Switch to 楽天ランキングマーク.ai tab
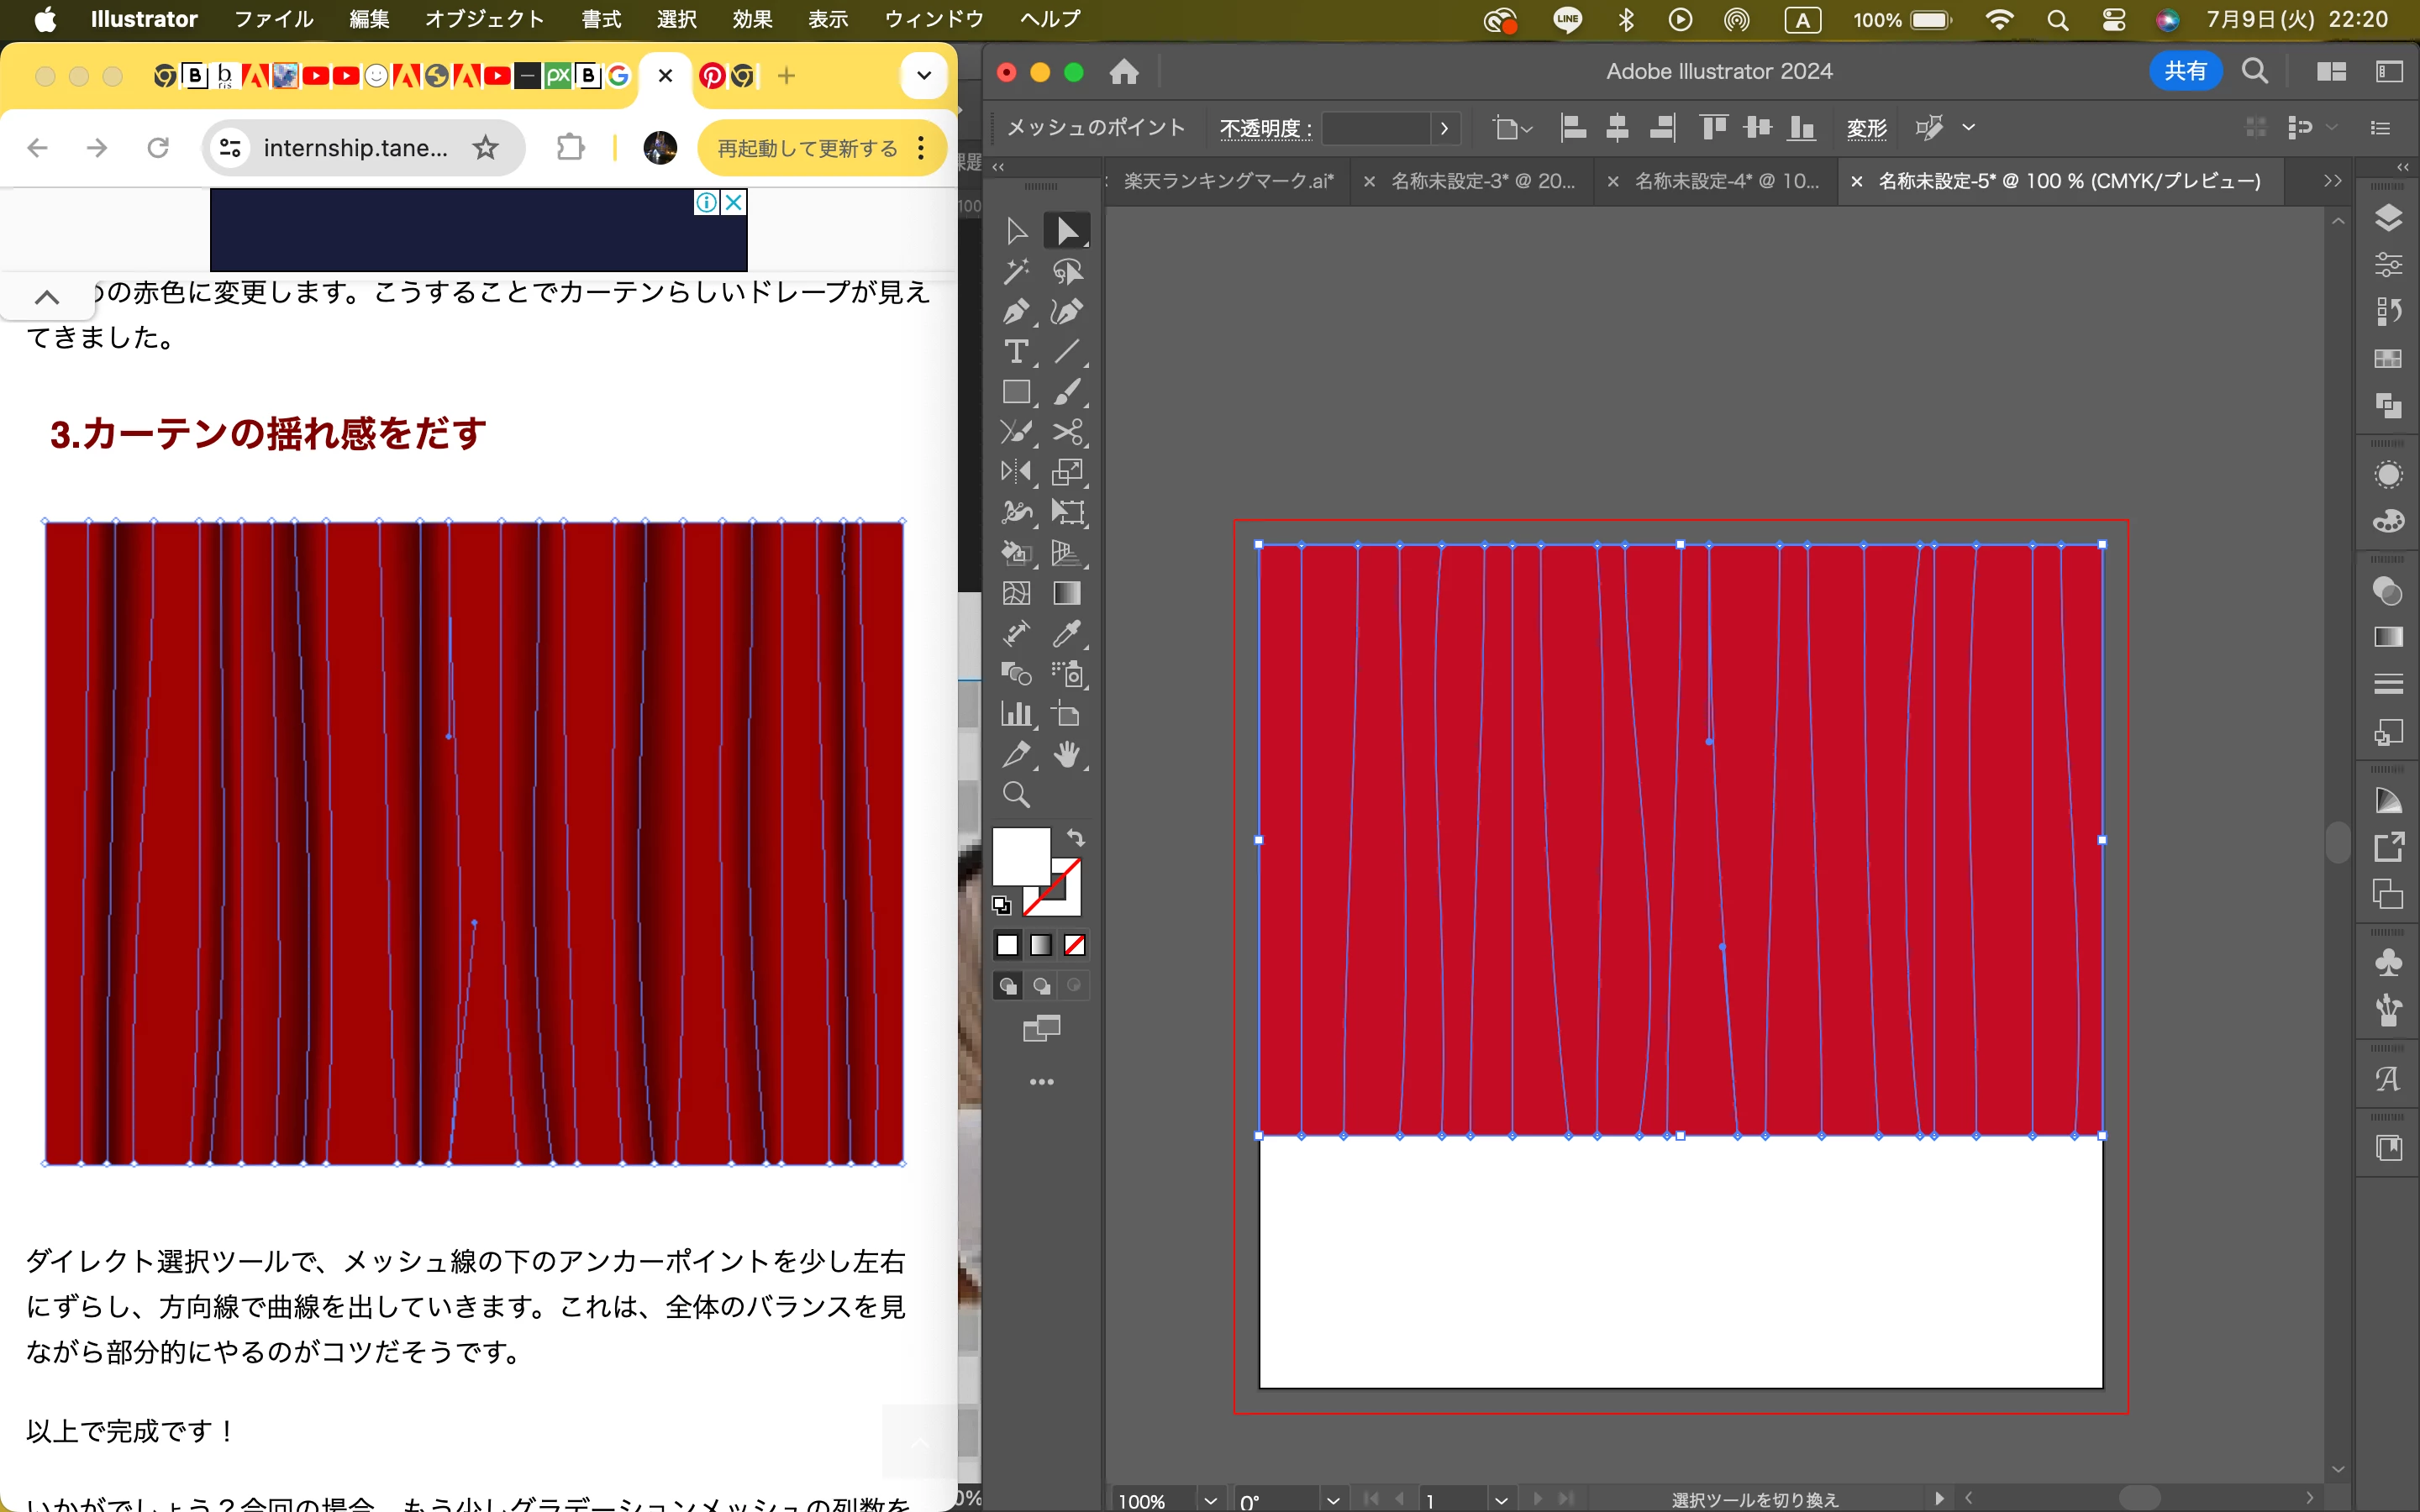2420x1512 pixels. point(1228,181)
